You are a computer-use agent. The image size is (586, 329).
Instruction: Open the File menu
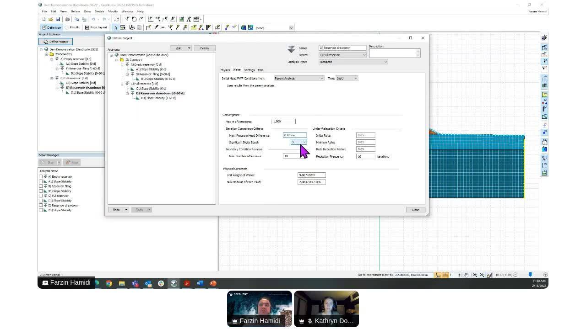click(44, 11)
